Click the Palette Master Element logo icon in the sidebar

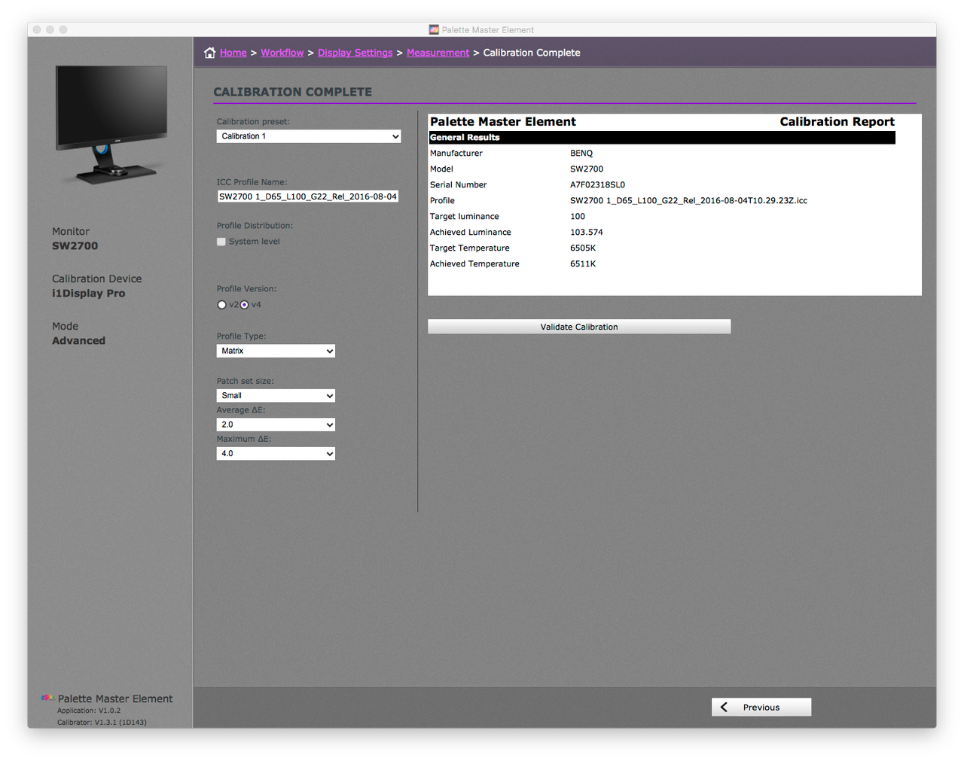click(x=48, y=698)
